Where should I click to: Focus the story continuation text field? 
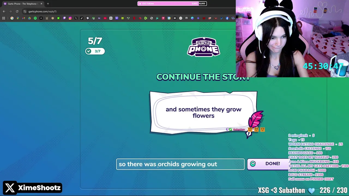point(180,164)
